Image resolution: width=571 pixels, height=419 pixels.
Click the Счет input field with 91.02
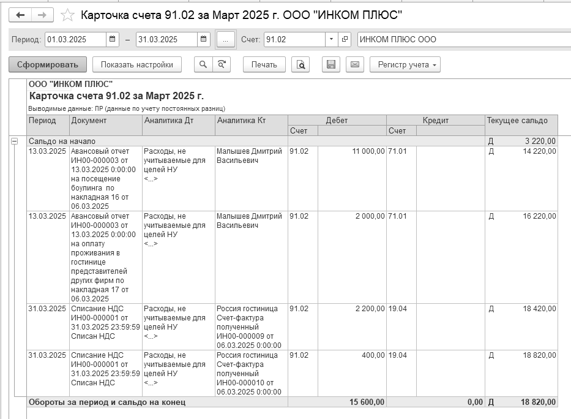[x=294, y=39]
